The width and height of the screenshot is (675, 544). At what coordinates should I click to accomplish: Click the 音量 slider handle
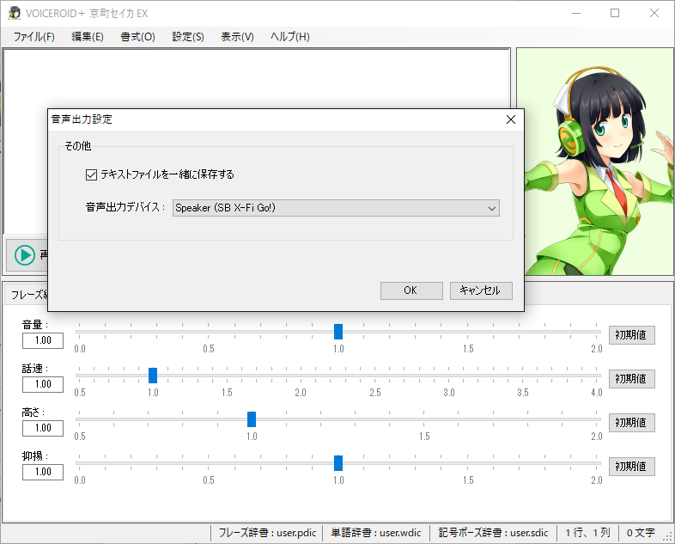(338, 332)
